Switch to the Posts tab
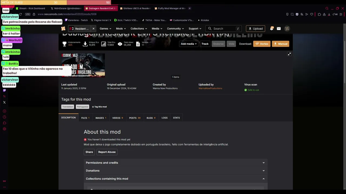This screenshot has height=194, width=346. pos(135,118)
